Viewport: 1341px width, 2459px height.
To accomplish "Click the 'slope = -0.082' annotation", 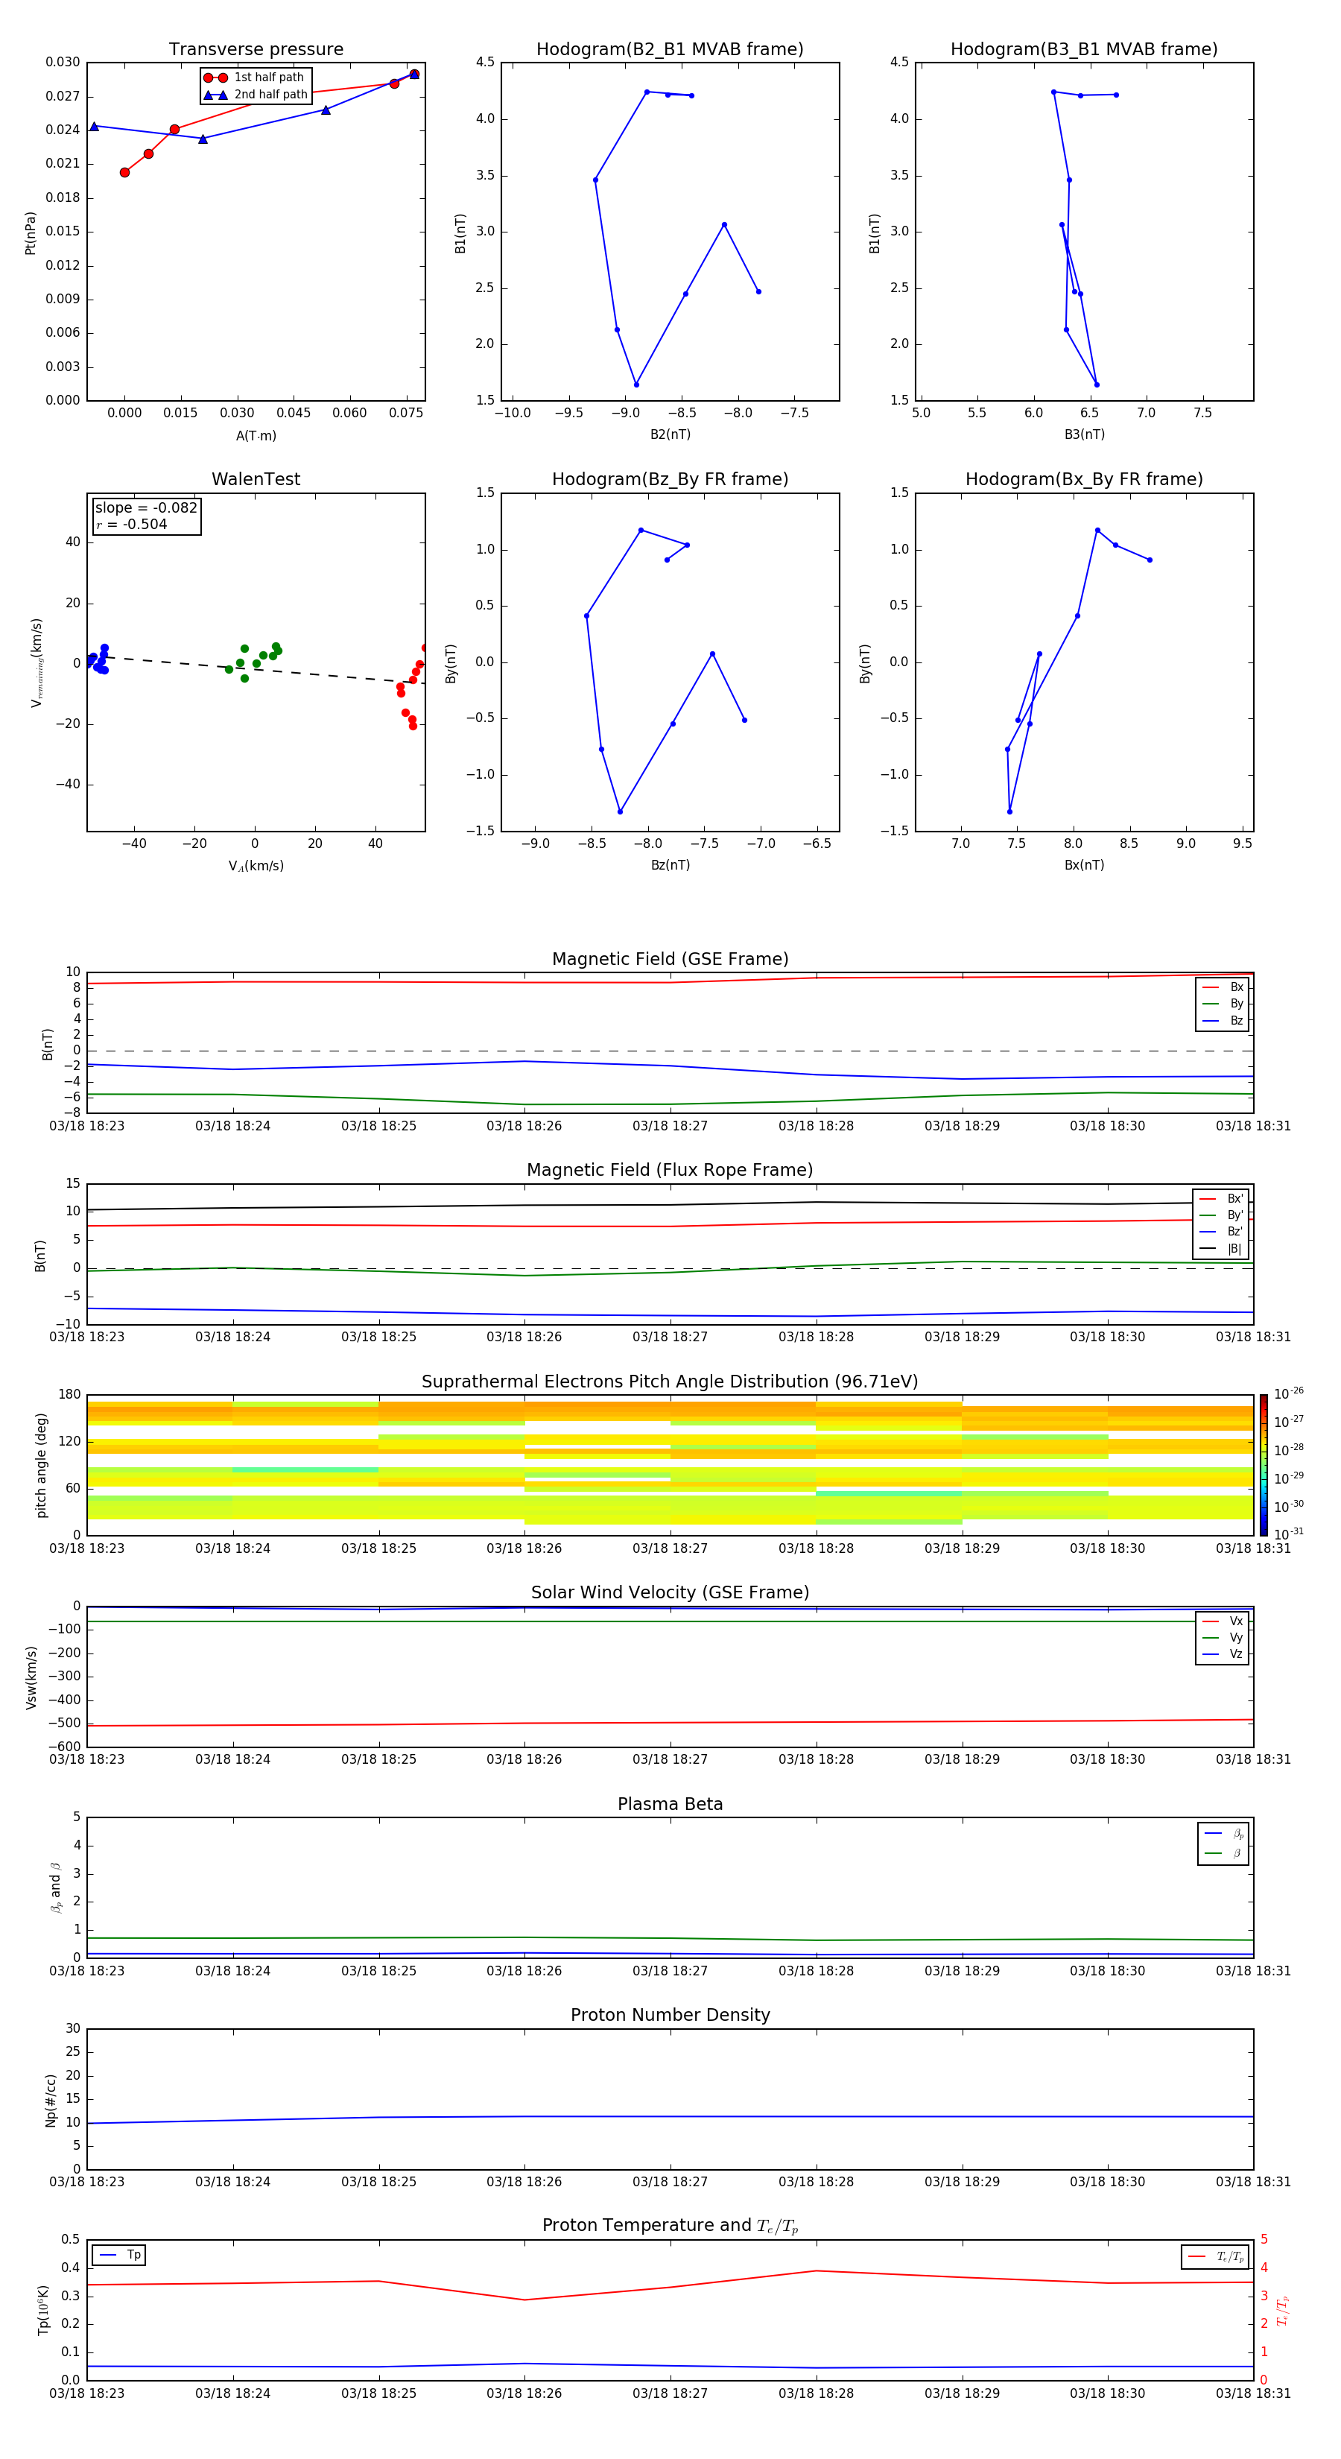I will tap(146, 508).
